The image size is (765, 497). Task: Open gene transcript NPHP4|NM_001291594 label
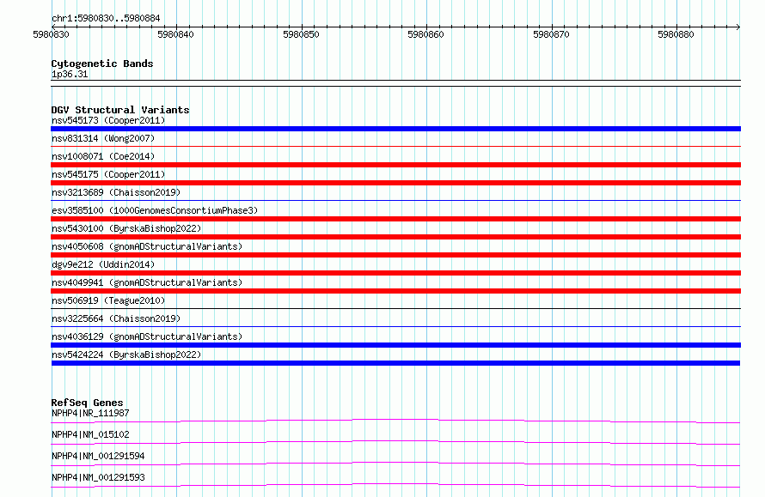98,456
